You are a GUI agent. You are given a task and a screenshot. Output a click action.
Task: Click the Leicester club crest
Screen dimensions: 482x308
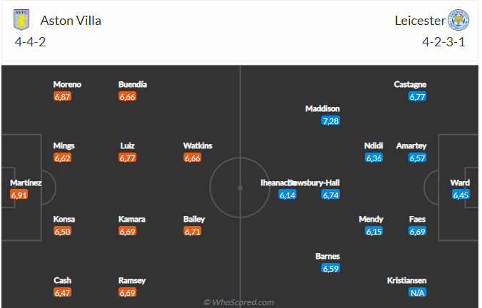point(458,20)
